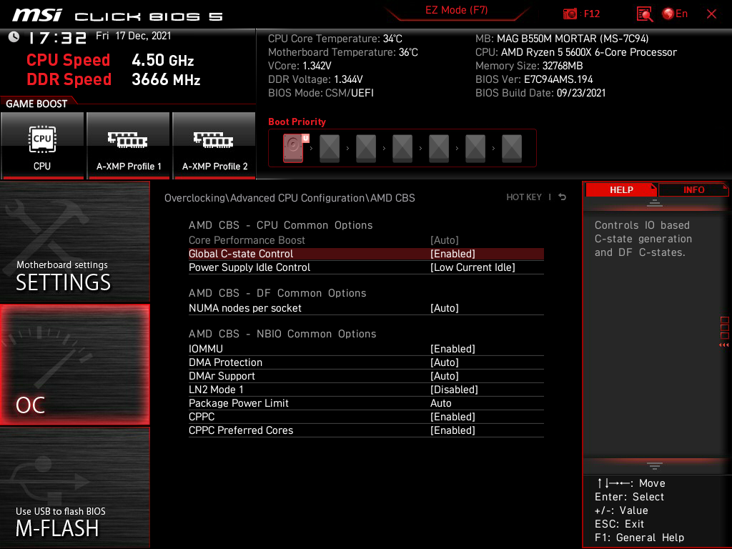The image size is (732, 549).
Task: Select the second boot priority slot
Action: [330, 148]
